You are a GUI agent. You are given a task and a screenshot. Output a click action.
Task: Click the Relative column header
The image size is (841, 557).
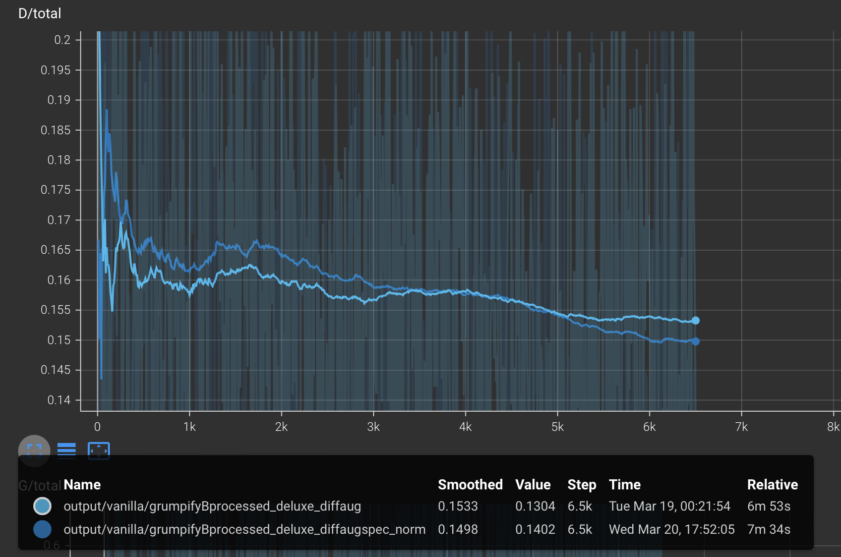(x=772, y=484)
